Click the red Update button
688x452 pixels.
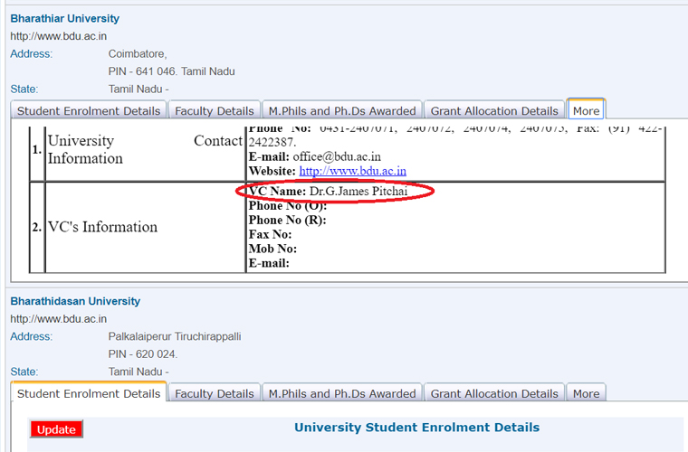57,429
